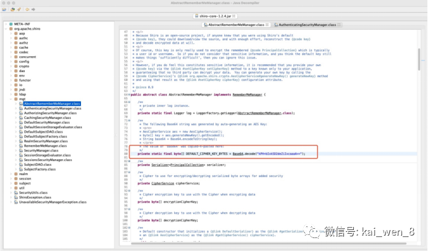This screenshot has width=428, height=251.
Task: Collapse the mgt package
Action: point(11,99)
